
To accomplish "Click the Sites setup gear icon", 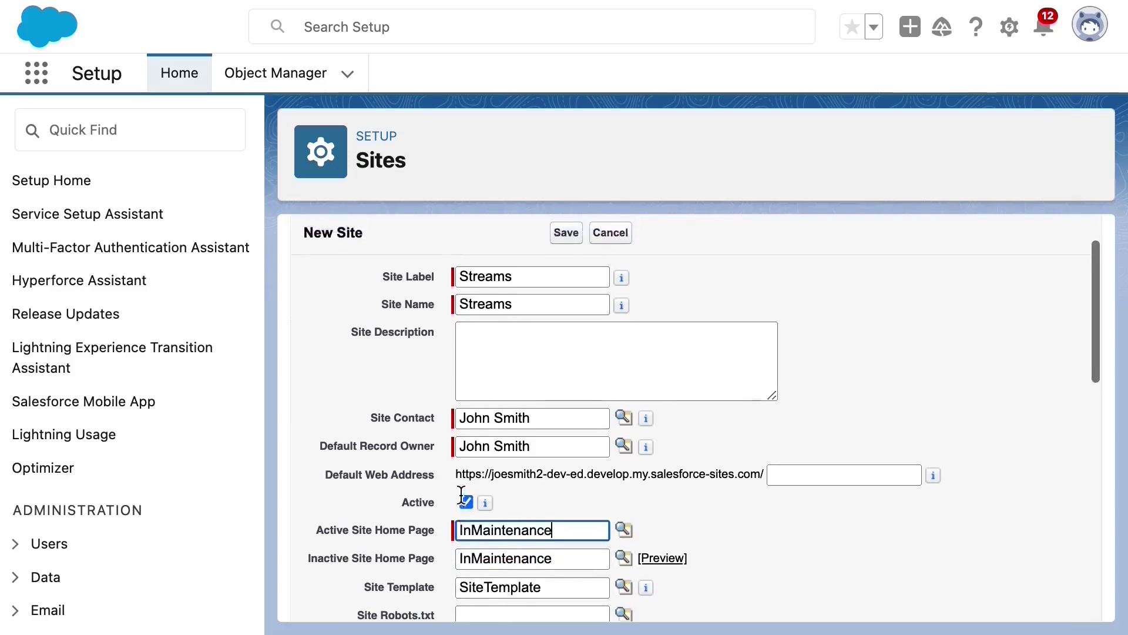I will point(321,152).
